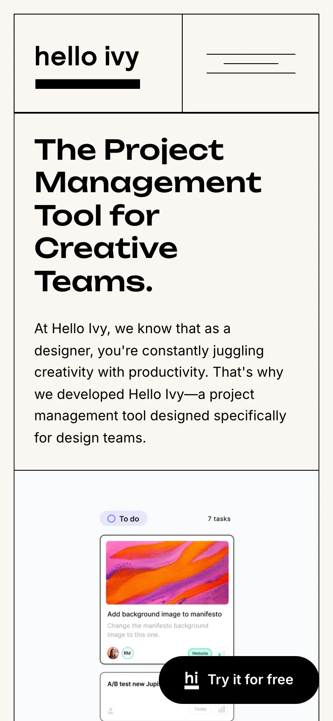333x721 pixels.
Task: Click the unassigned person icon on the A/B test card
Action: (x=111, y=709)
